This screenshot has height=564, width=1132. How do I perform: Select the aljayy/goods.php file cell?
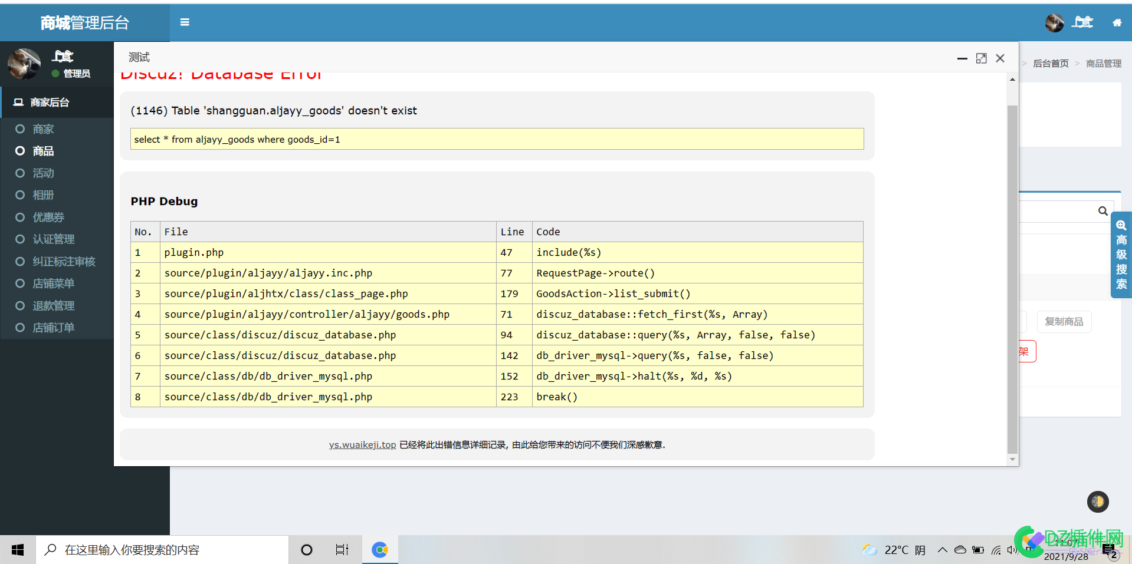tap(328, 314)
